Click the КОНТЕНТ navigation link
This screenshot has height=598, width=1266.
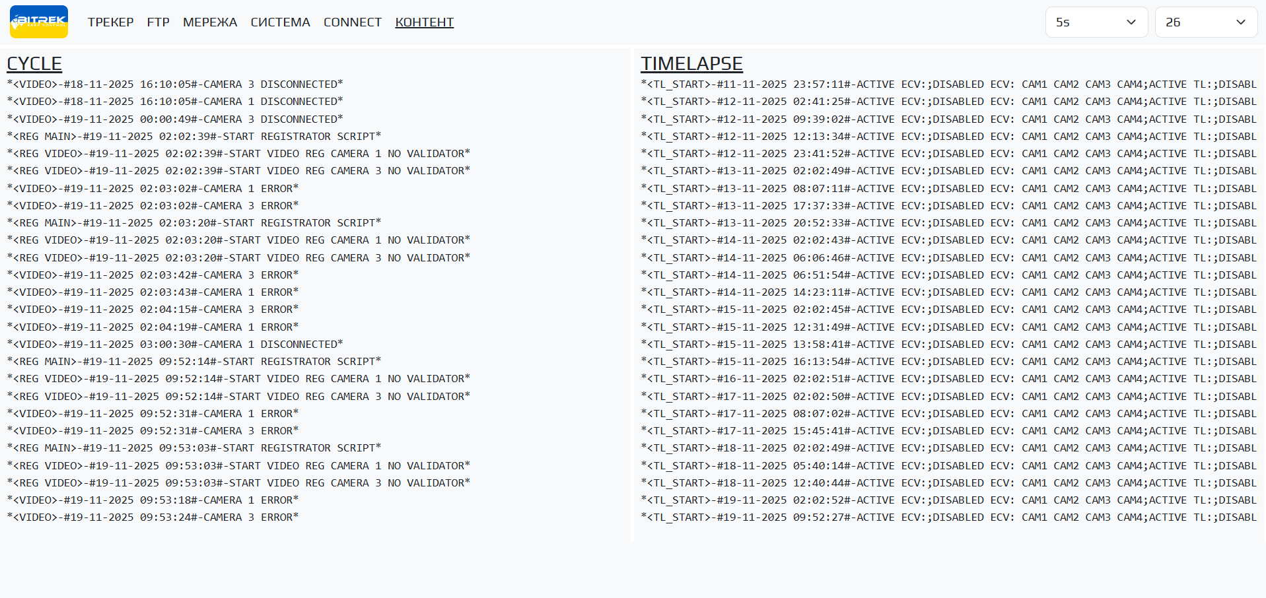tap(424, 22)
